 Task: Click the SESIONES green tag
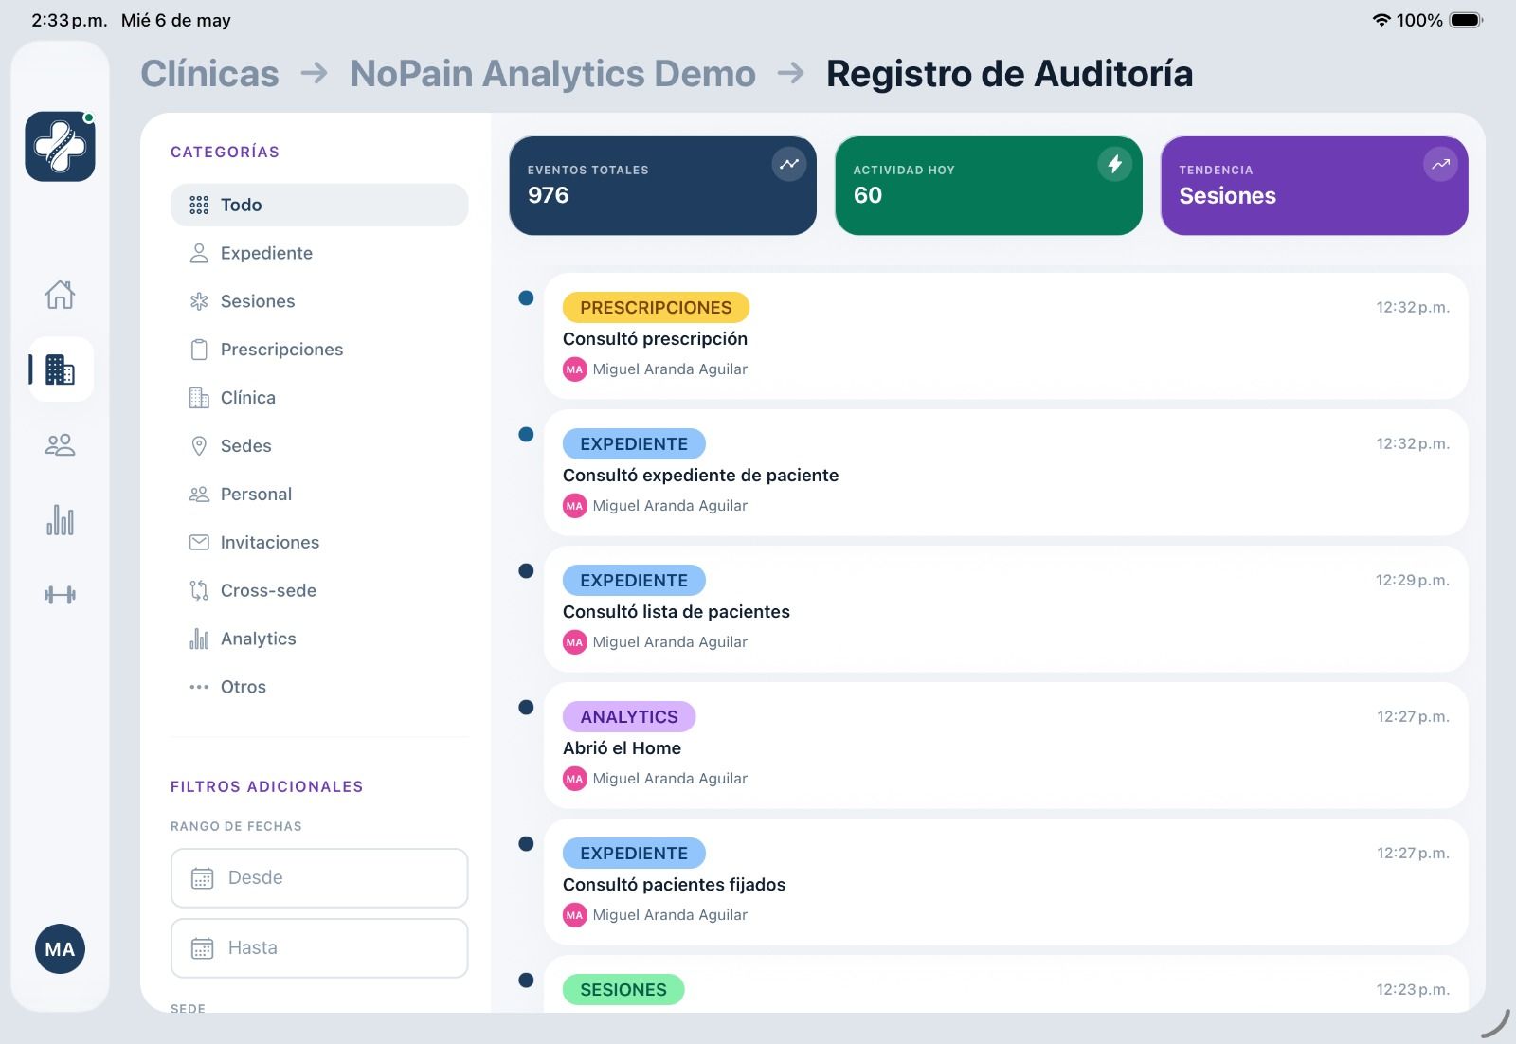[623, 990]
